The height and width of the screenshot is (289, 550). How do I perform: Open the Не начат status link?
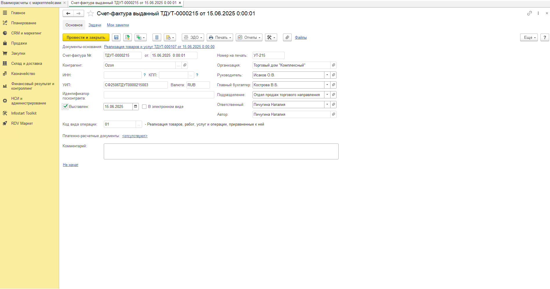70,165
